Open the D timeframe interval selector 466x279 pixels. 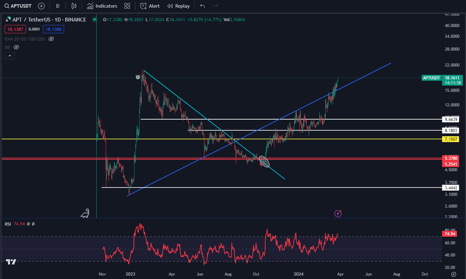click(58, 6)
